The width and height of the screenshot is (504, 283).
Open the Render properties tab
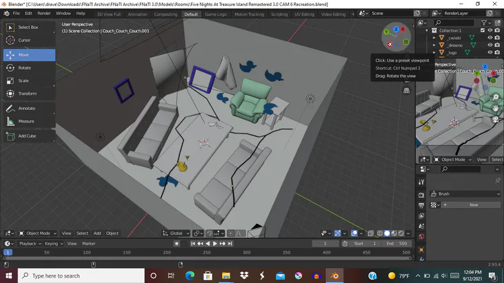pyautogui.click(x=421, y=194)
